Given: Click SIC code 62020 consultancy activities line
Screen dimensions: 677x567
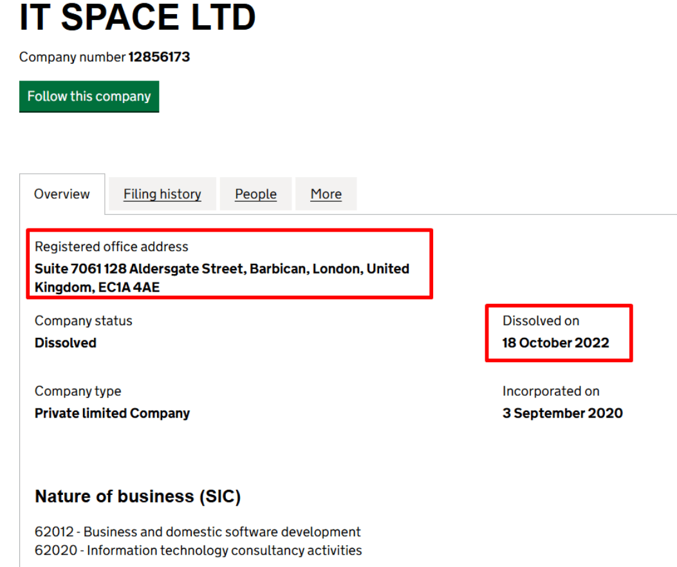Looking at the screenshot, I should pos(198,550).
